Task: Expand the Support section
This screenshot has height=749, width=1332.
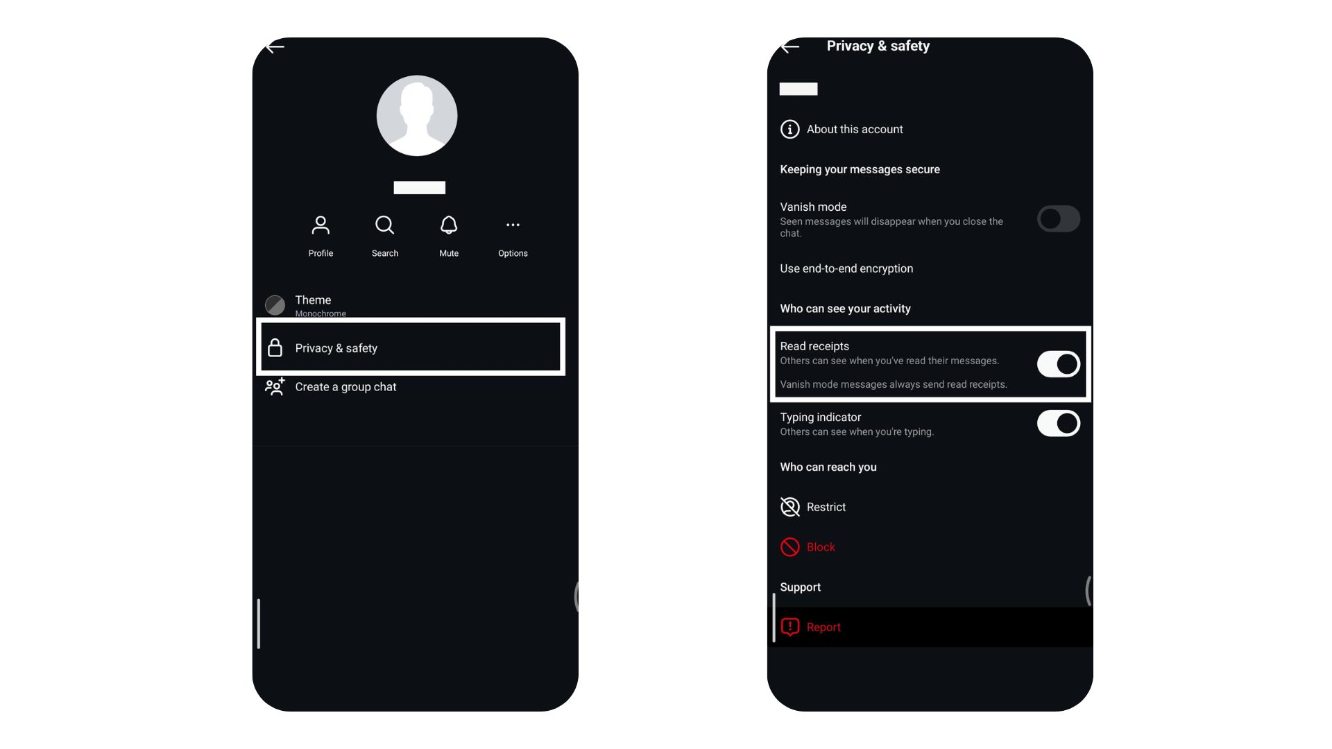Action: pyautogui.click(x=800, y=586)
